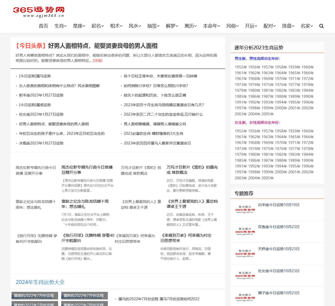Open the 民俗 menu item
The height and width of the screenshot is (306, 335).
pyautogui.click(x=232, y=26)
